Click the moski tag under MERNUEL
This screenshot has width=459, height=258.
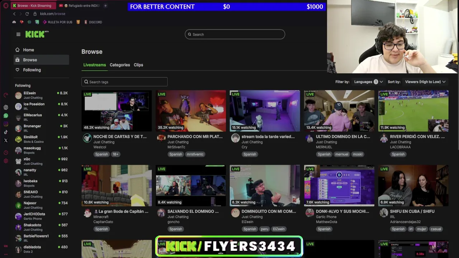pyautogui.click(x=358, y=154)
